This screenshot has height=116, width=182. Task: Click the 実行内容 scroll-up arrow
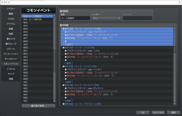(x=174, y=29)
